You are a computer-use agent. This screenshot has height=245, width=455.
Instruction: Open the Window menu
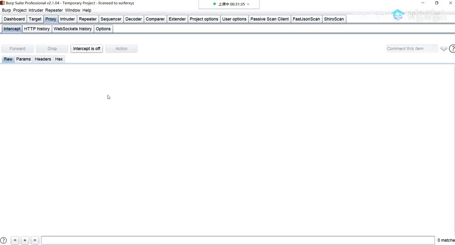coord(73,10)
